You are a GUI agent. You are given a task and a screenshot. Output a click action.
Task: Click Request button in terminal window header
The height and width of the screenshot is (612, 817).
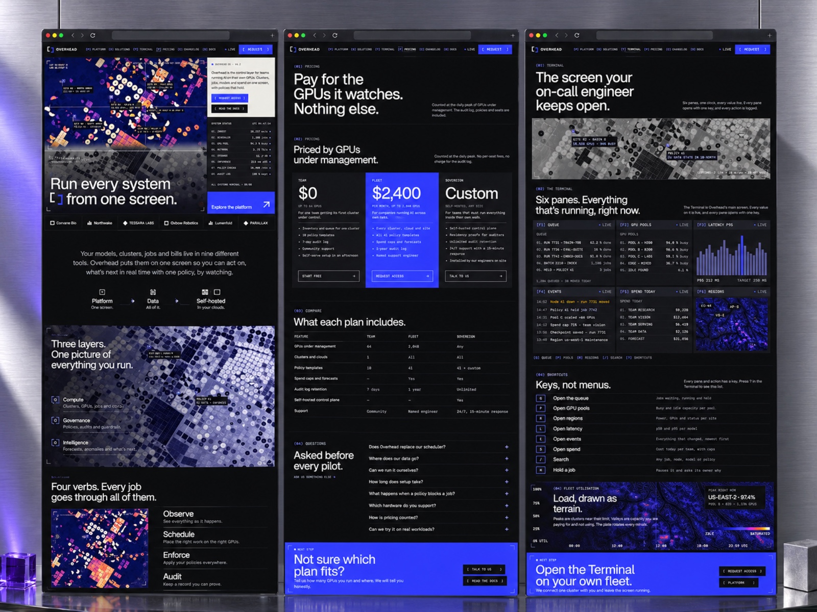pos(752,49)
